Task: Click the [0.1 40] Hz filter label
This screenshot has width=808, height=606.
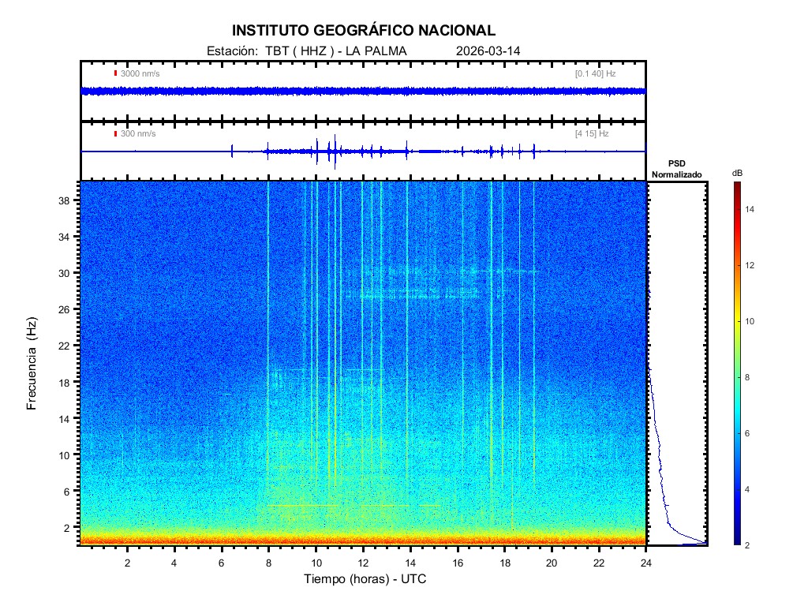Action: pyautogui.click(x=595, y=73)
